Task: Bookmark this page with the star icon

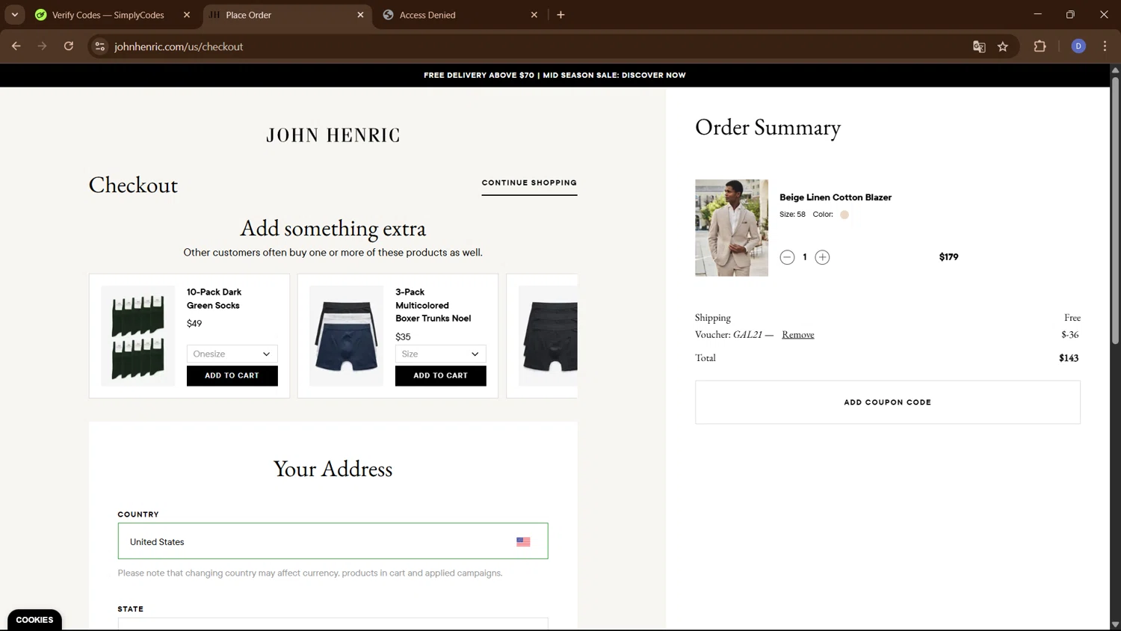Action: (1003, 46)
